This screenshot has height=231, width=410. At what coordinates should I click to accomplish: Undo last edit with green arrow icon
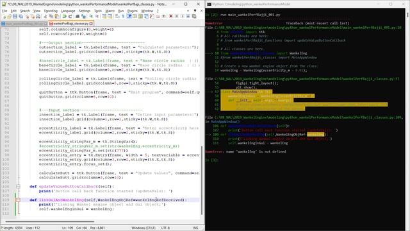coord(64,16)
